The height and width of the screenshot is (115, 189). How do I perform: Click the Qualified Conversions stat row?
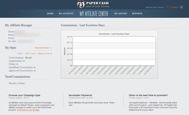22,67
